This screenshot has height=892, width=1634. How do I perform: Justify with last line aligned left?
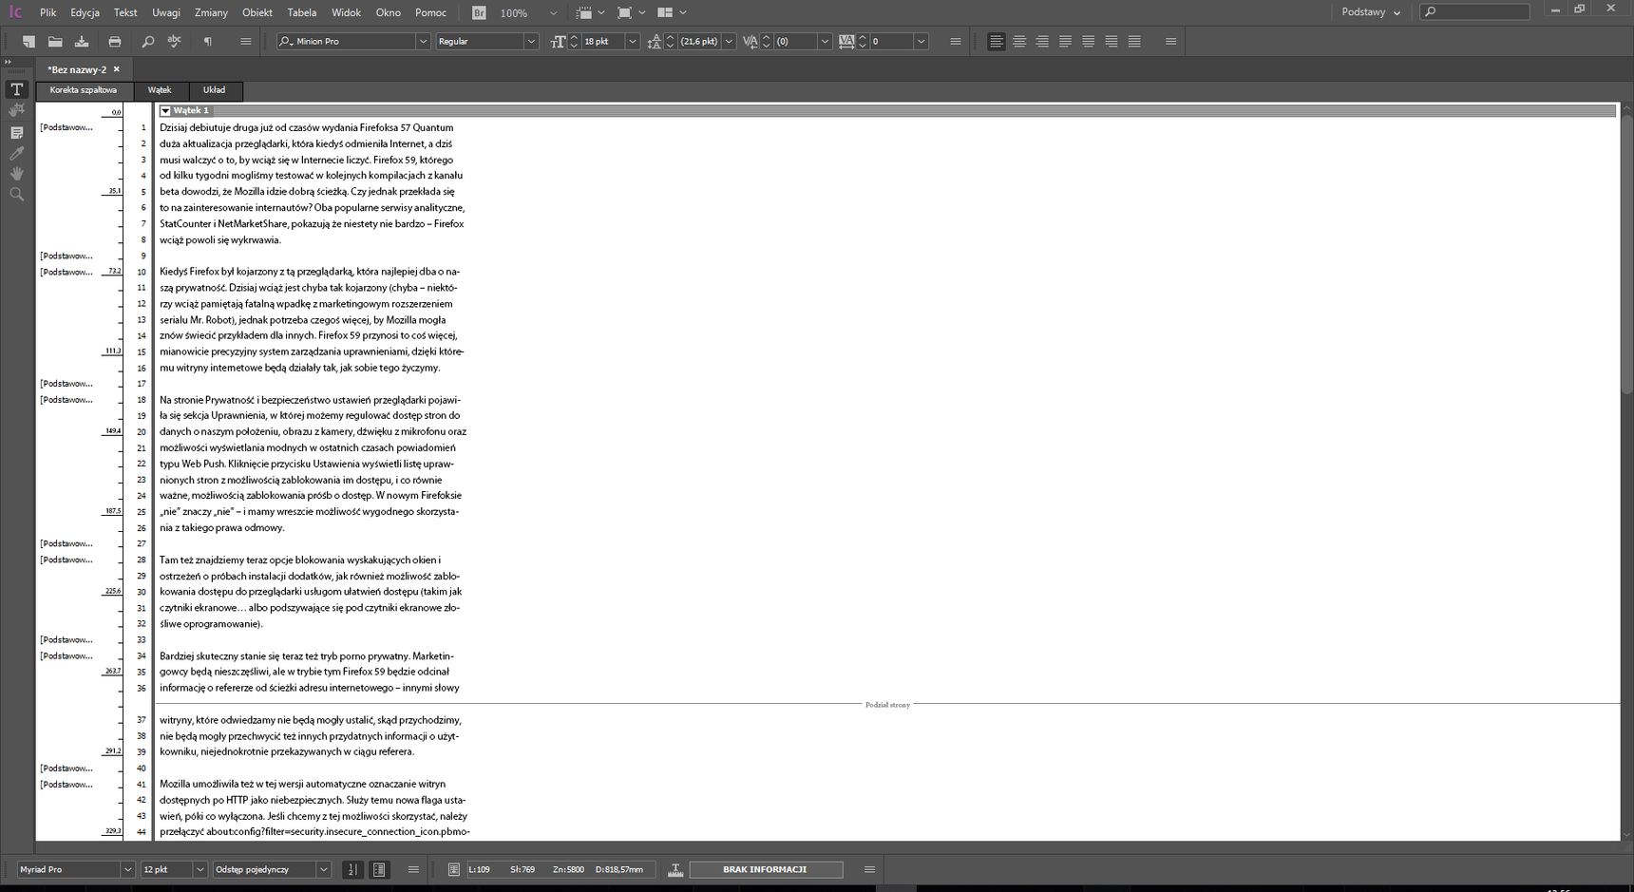(x=1065, y=42)
